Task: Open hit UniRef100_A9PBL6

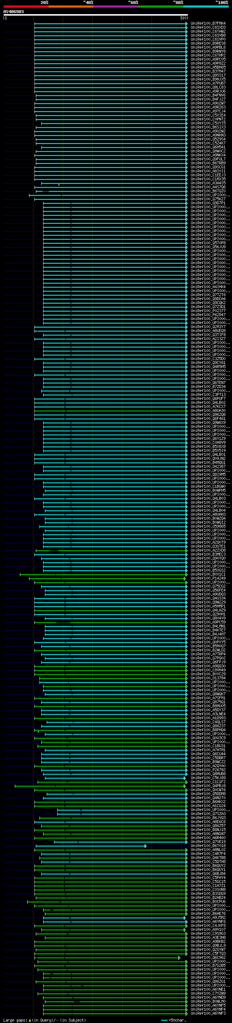Action: pyautogui.click(x=208, y=47)
